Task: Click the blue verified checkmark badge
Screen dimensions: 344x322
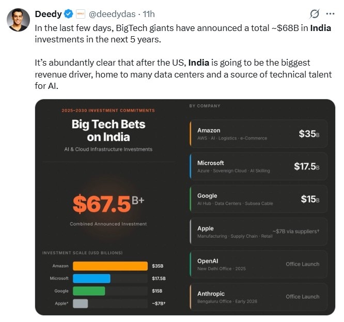Action: [x=68, y=14]
